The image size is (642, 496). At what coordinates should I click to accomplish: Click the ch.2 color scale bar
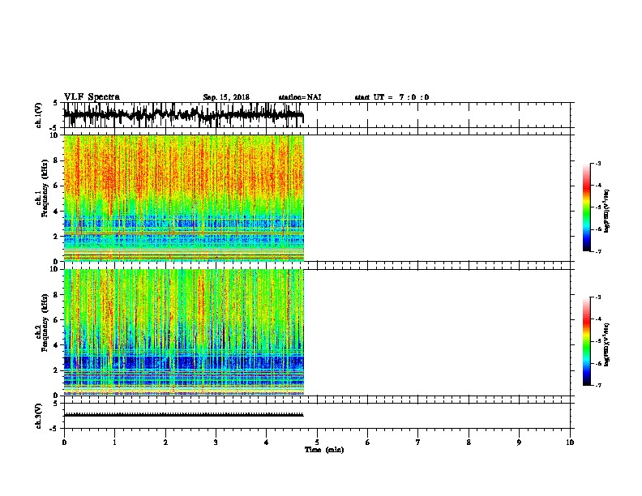pyautogui.click(x=586, y=341)
